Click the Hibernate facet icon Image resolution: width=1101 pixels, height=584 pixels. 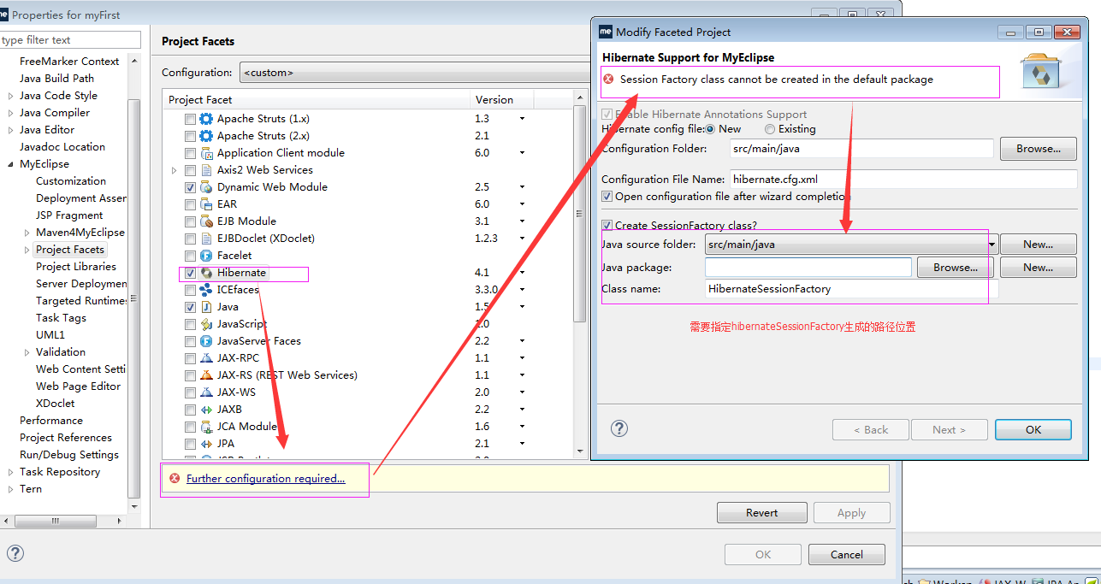tap(206, 273)
